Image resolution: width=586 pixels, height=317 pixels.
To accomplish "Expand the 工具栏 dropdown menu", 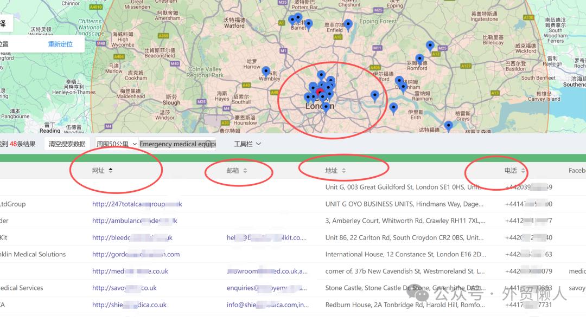I will tap(247, 144).
